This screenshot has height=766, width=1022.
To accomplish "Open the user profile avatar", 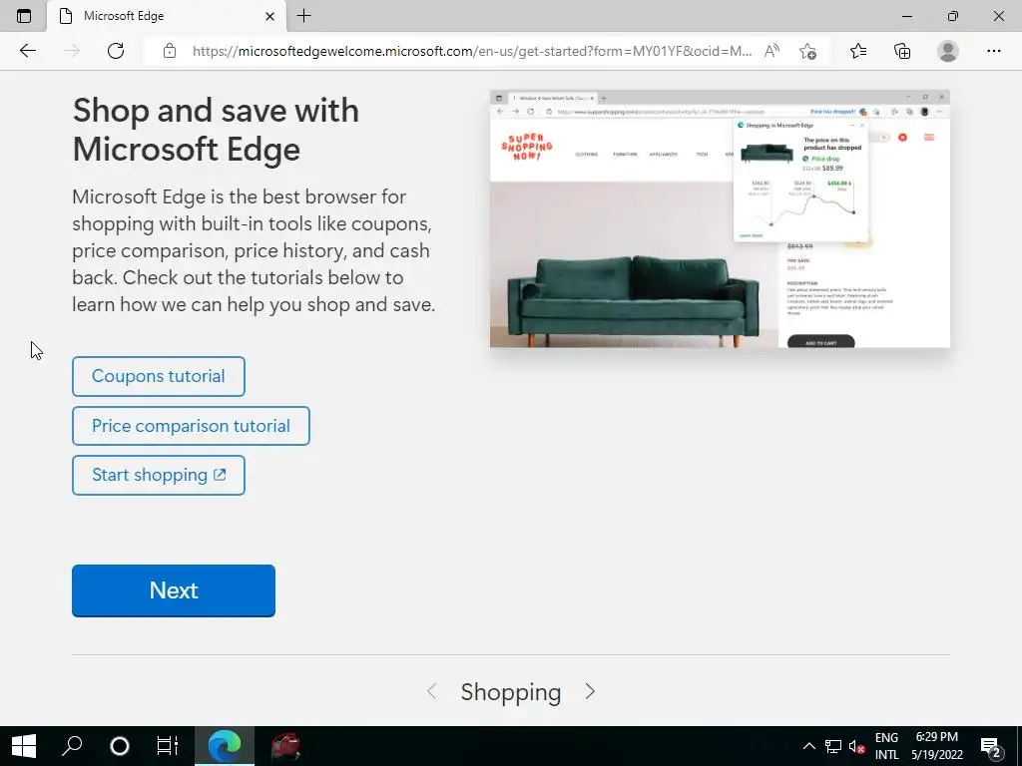I will point(948,51).
